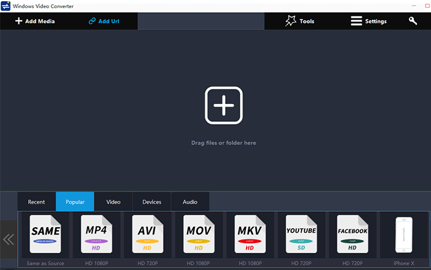Click the key icon for registration
The image size is (431, 270).
413,21
